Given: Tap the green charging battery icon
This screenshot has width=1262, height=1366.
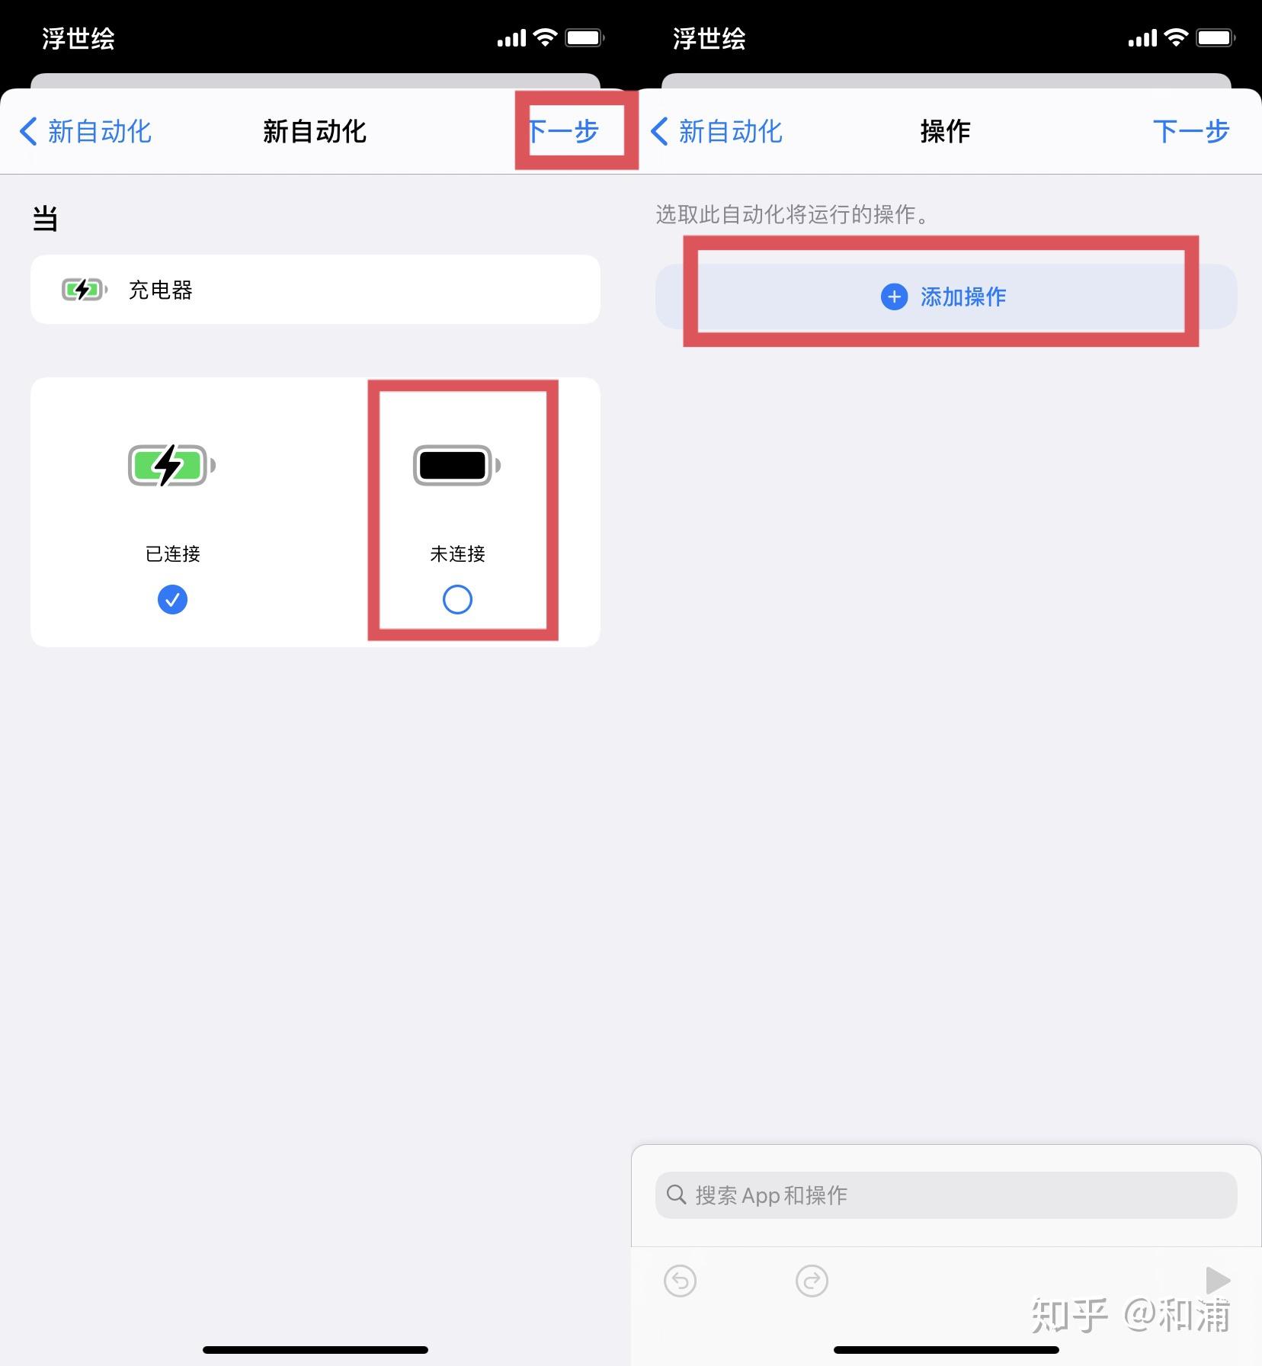Looking at the screenshot, I should (x=172, y=465).
